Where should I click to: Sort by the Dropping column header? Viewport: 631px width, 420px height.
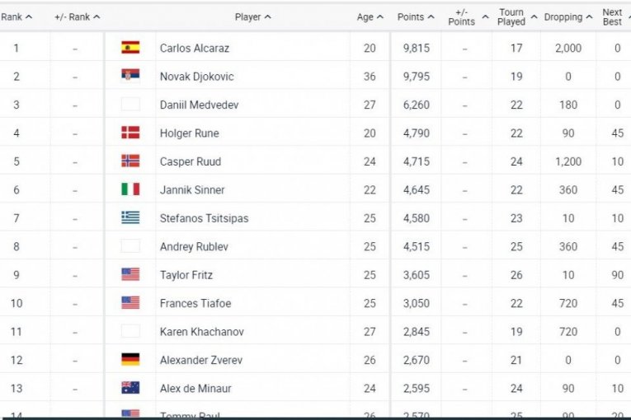coord(567,16)
